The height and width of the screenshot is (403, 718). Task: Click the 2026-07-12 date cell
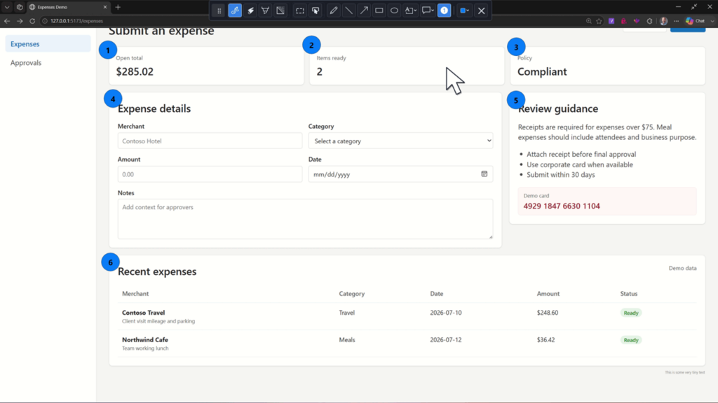coord(445,339)
